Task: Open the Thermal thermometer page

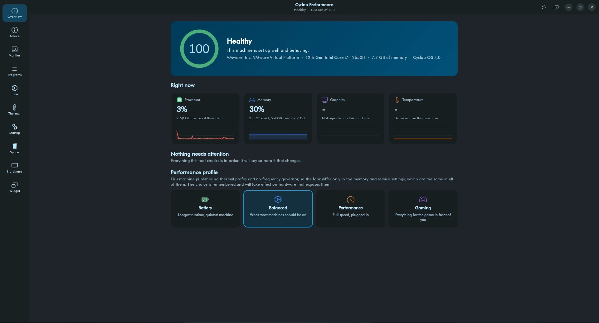Action: [14, 110]
